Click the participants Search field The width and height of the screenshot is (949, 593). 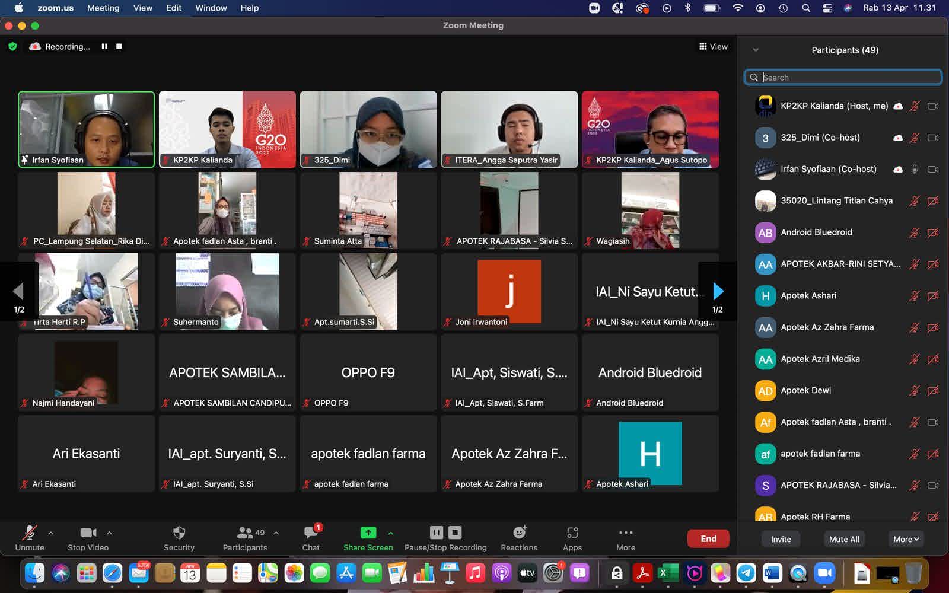[x=843, y=77]
